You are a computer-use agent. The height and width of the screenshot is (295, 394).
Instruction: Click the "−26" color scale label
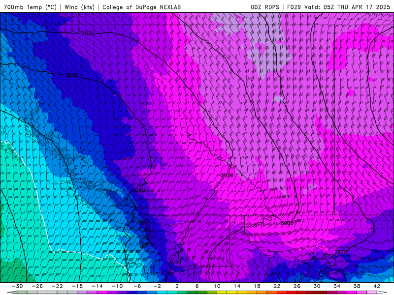click(x=37, y=286)
